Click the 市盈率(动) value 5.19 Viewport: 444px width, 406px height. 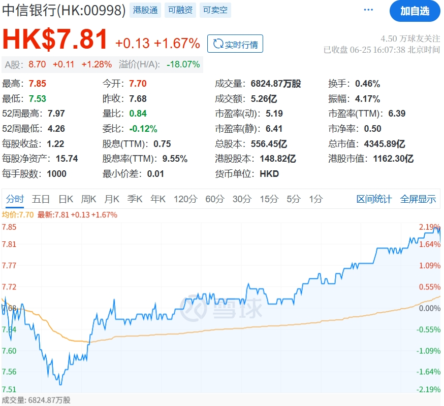(x=274, y=114)
